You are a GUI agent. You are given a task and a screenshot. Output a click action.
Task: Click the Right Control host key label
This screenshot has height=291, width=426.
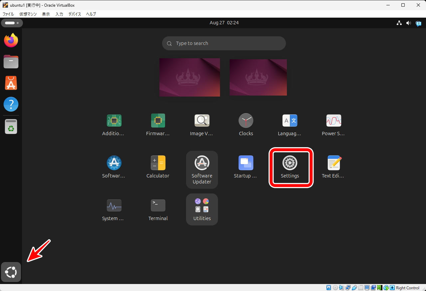[x=408, y=288]
